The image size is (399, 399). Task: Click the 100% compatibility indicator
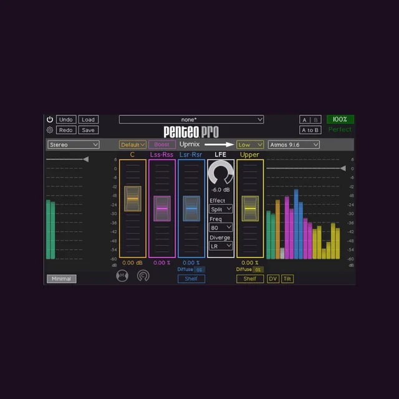point(340,119)
